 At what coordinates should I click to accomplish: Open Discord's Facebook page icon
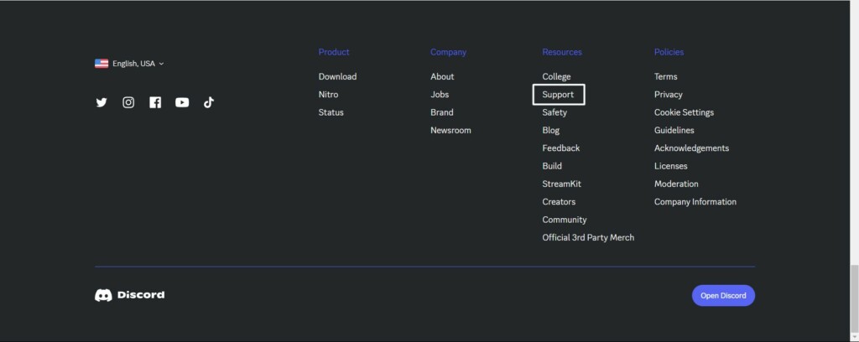(155, 102)
